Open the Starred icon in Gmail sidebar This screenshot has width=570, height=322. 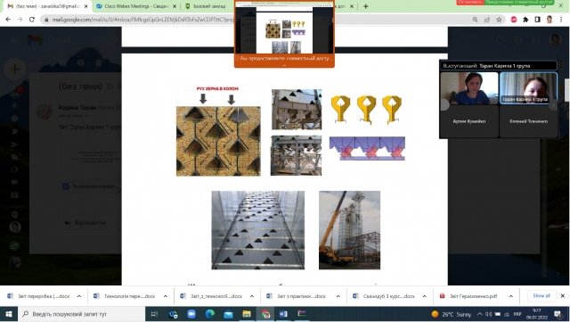(x=15, y=105)
